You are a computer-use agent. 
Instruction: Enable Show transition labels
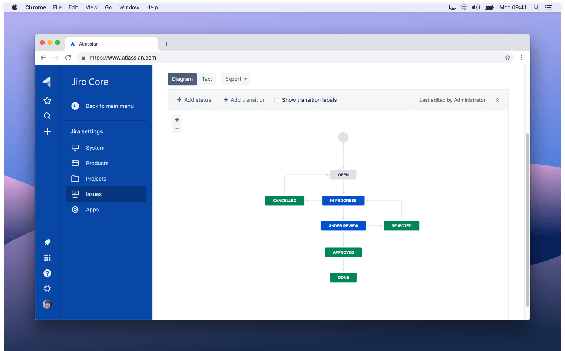277,100
